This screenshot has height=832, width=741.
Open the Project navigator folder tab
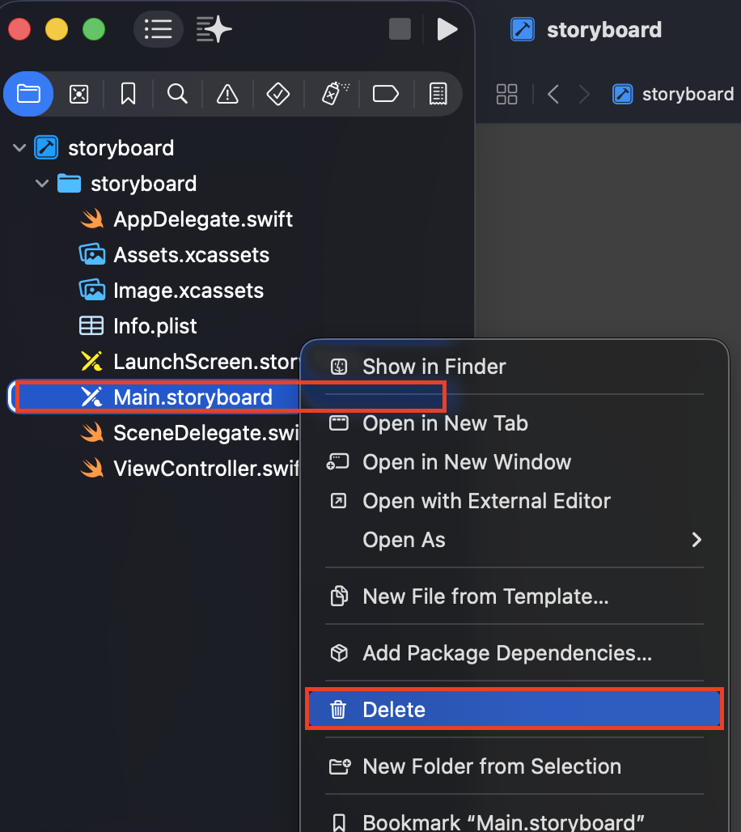[x=28, y=94]
